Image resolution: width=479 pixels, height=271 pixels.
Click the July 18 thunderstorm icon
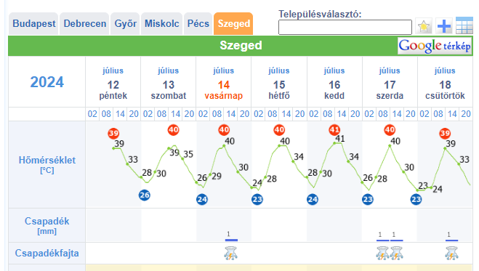click(451, 254)
